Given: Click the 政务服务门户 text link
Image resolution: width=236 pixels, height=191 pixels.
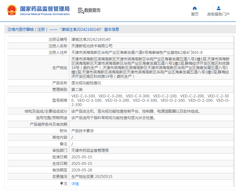Looking at the screenshot, I should [218, 14].
